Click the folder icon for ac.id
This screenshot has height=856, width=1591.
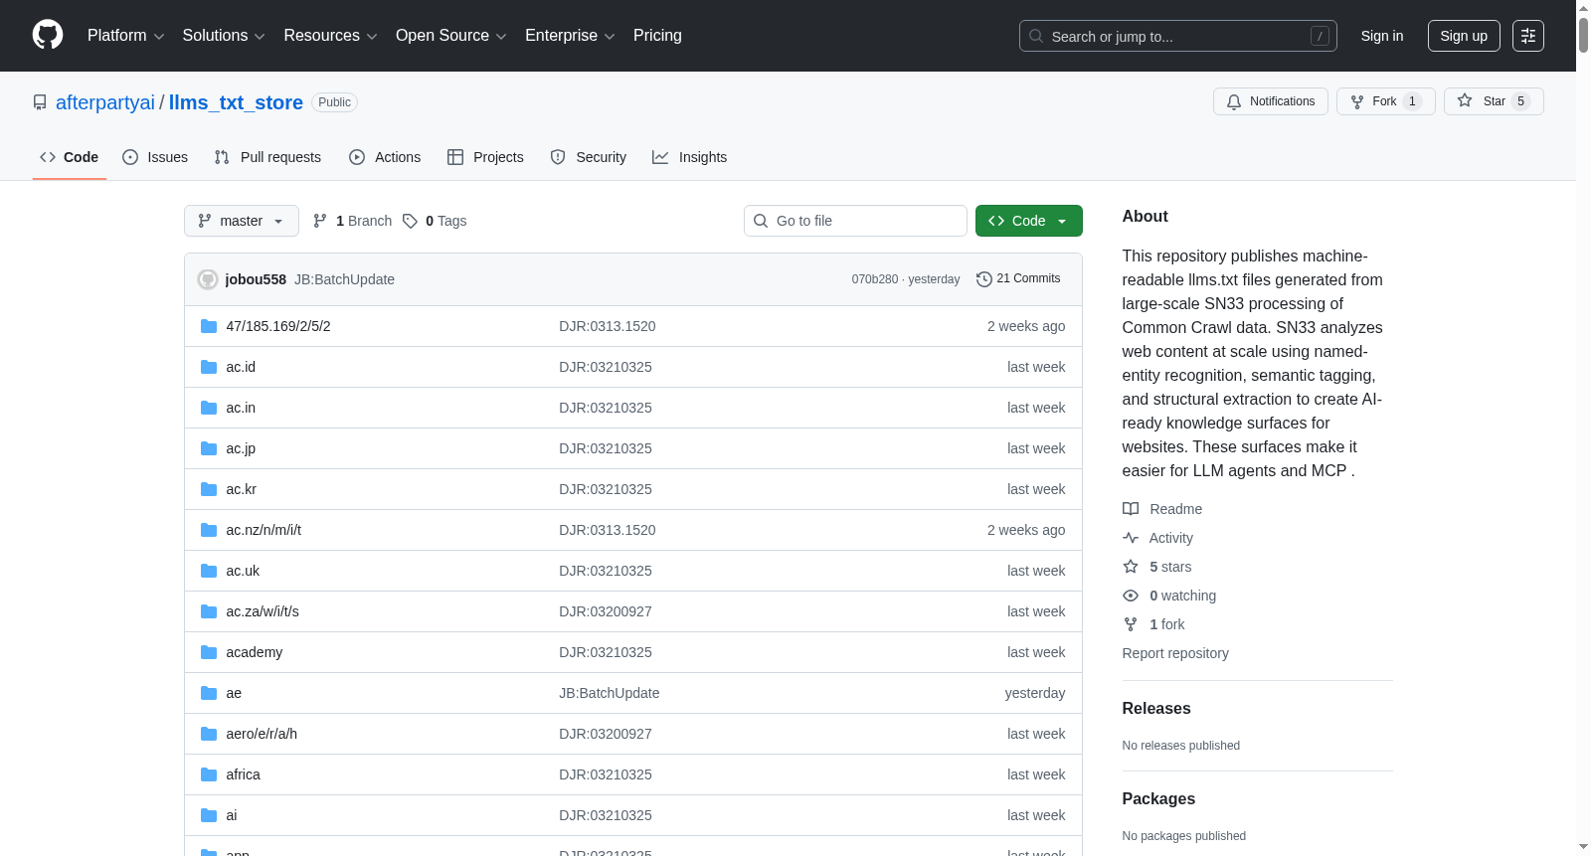(x=209, y=367)
